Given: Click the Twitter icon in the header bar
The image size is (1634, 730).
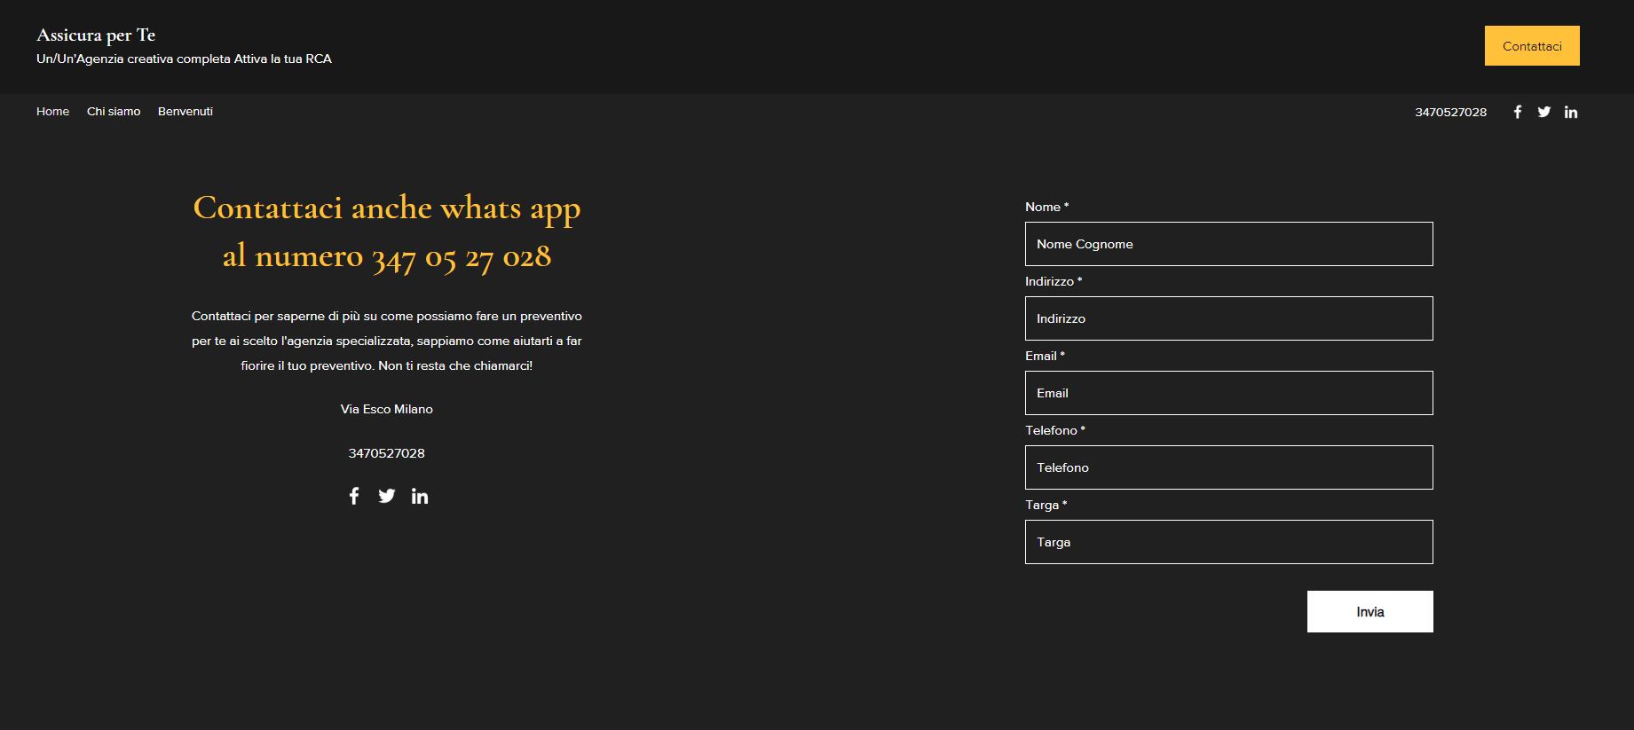Looking at the screenshot, I should point(1544,112).
